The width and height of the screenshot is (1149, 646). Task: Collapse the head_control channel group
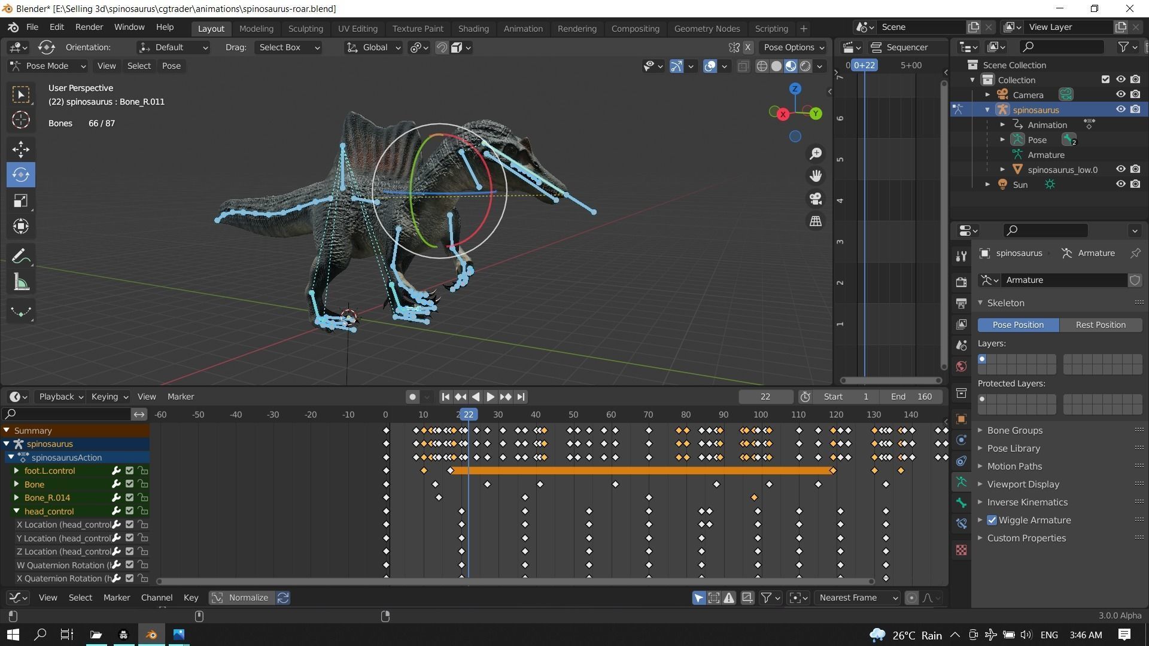[16, 511]
